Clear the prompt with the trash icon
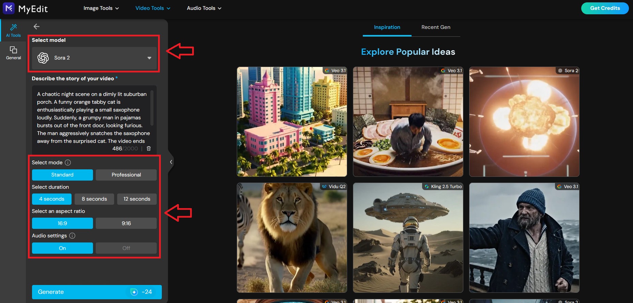Viewport: 633px width, 303px height. click(149, 149)
